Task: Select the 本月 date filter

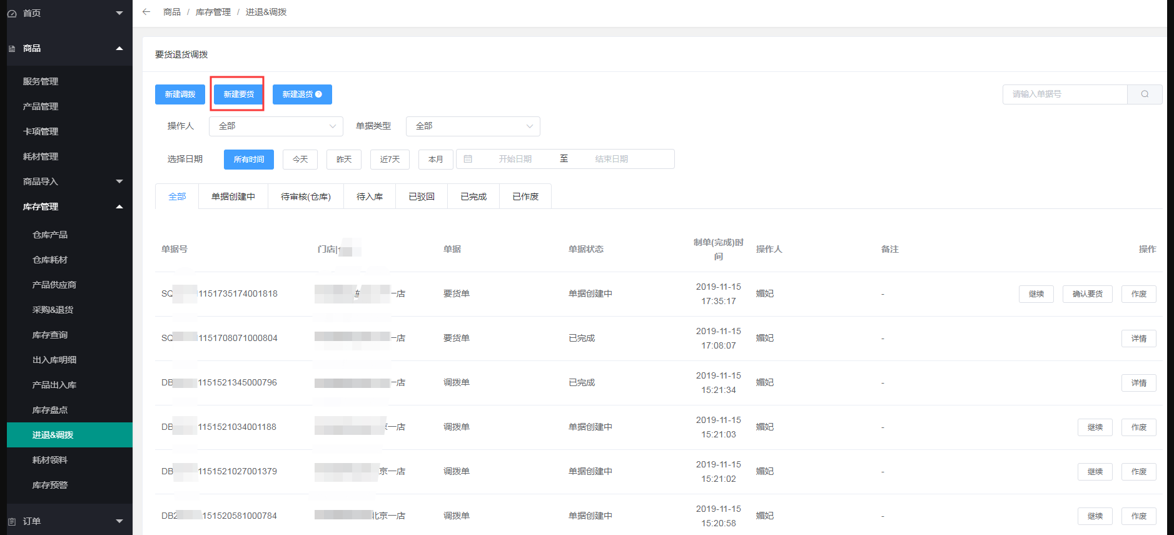Action: coord(435,160)
